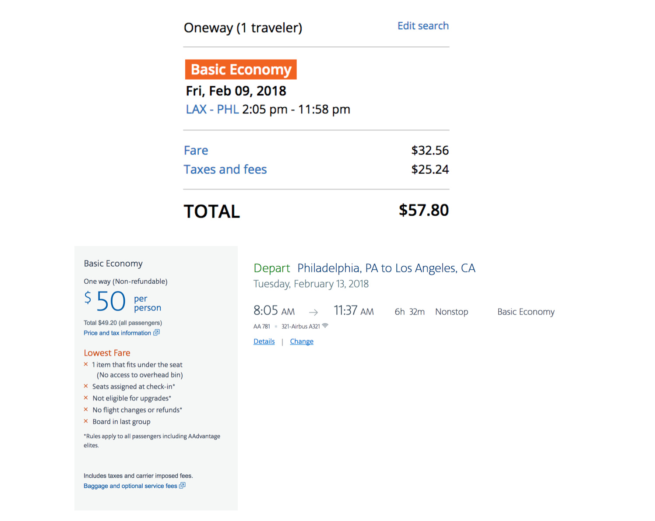Click red X beside Not eligible for upgrades
The height and width of the screenshot is (521, 655).
pyautogui.click(x=86, y=398)
